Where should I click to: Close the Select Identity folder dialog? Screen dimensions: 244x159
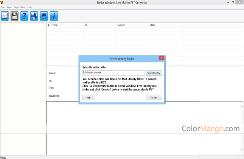tap(162, 58)
